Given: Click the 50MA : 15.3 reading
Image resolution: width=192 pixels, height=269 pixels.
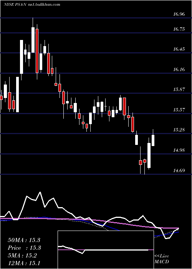Looking at the screenshot, I should coord(24,240).
